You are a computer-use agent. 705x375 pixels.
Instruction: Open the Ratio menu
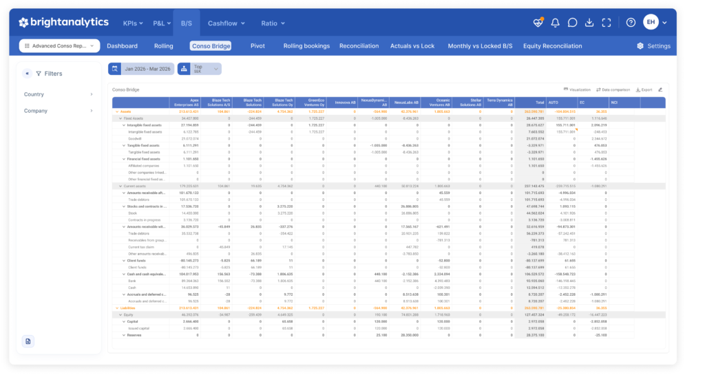273,23
